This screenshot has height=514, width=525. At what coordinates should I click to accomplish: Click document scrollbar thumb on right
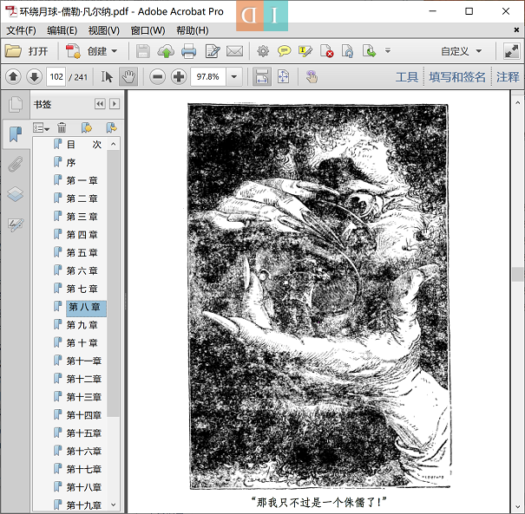click(518, 274)
